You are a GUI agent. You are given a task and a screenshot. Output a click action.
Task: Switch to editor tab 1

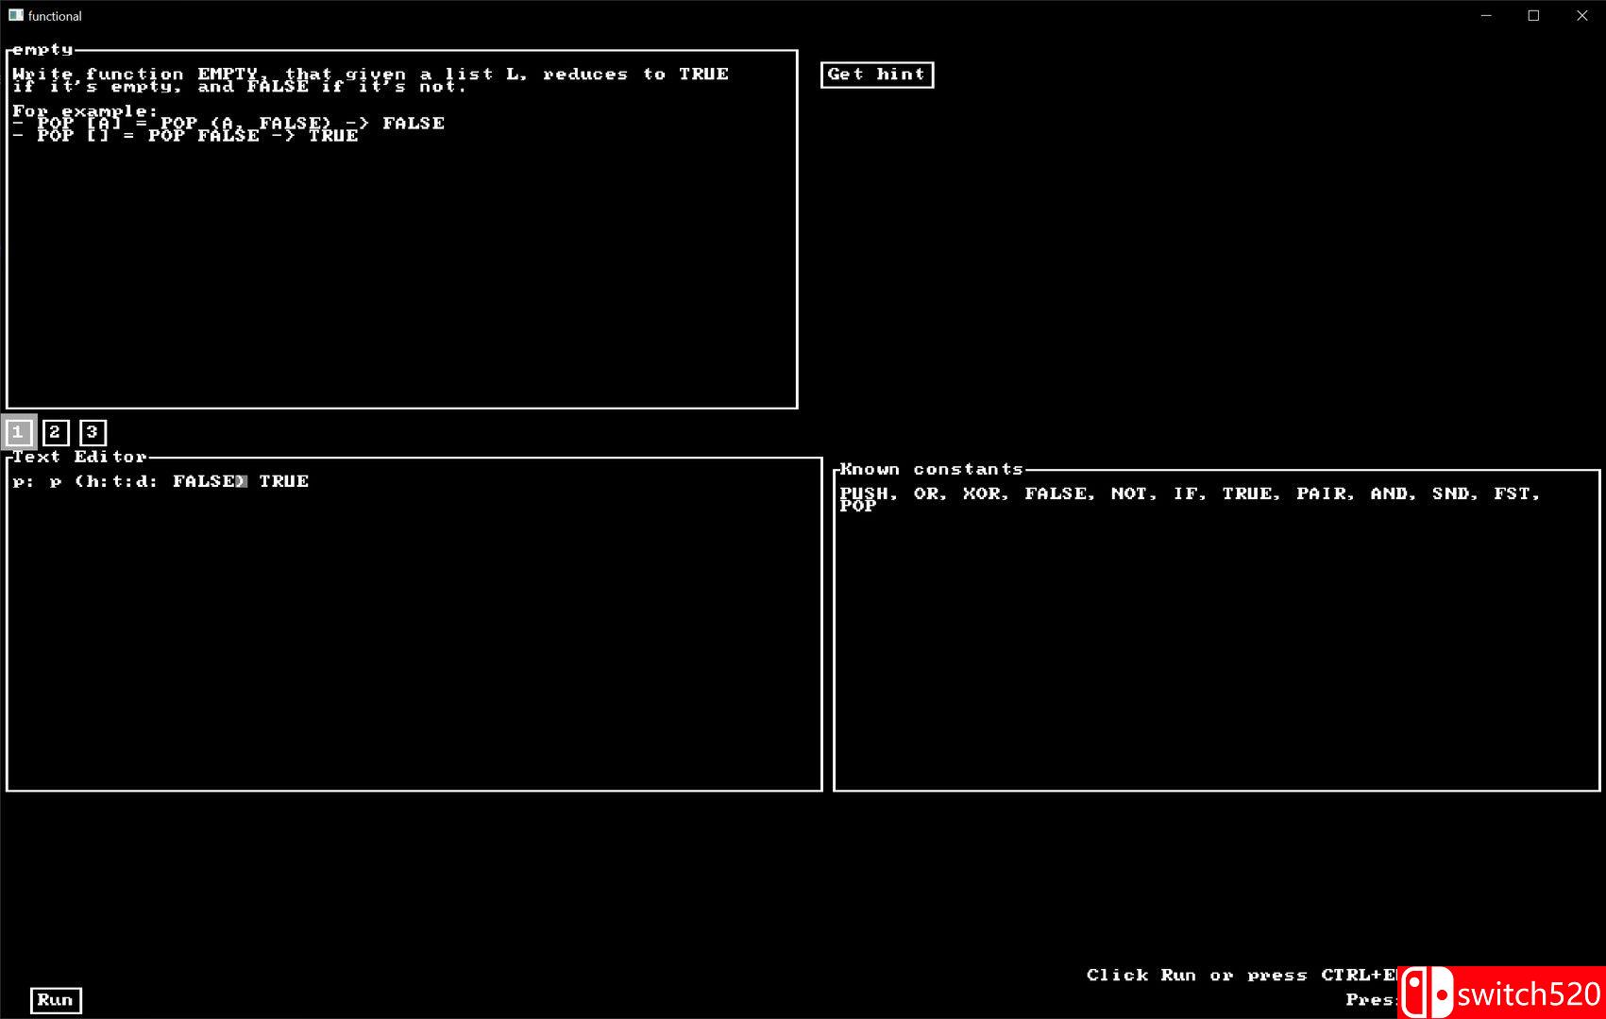(18, 432)
